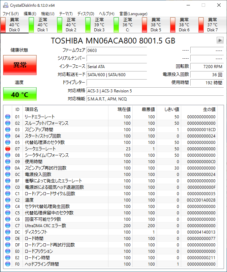Select the スピンアップ時間 row name
Viewport: 227px width, 272px height.
click(39, 129)
